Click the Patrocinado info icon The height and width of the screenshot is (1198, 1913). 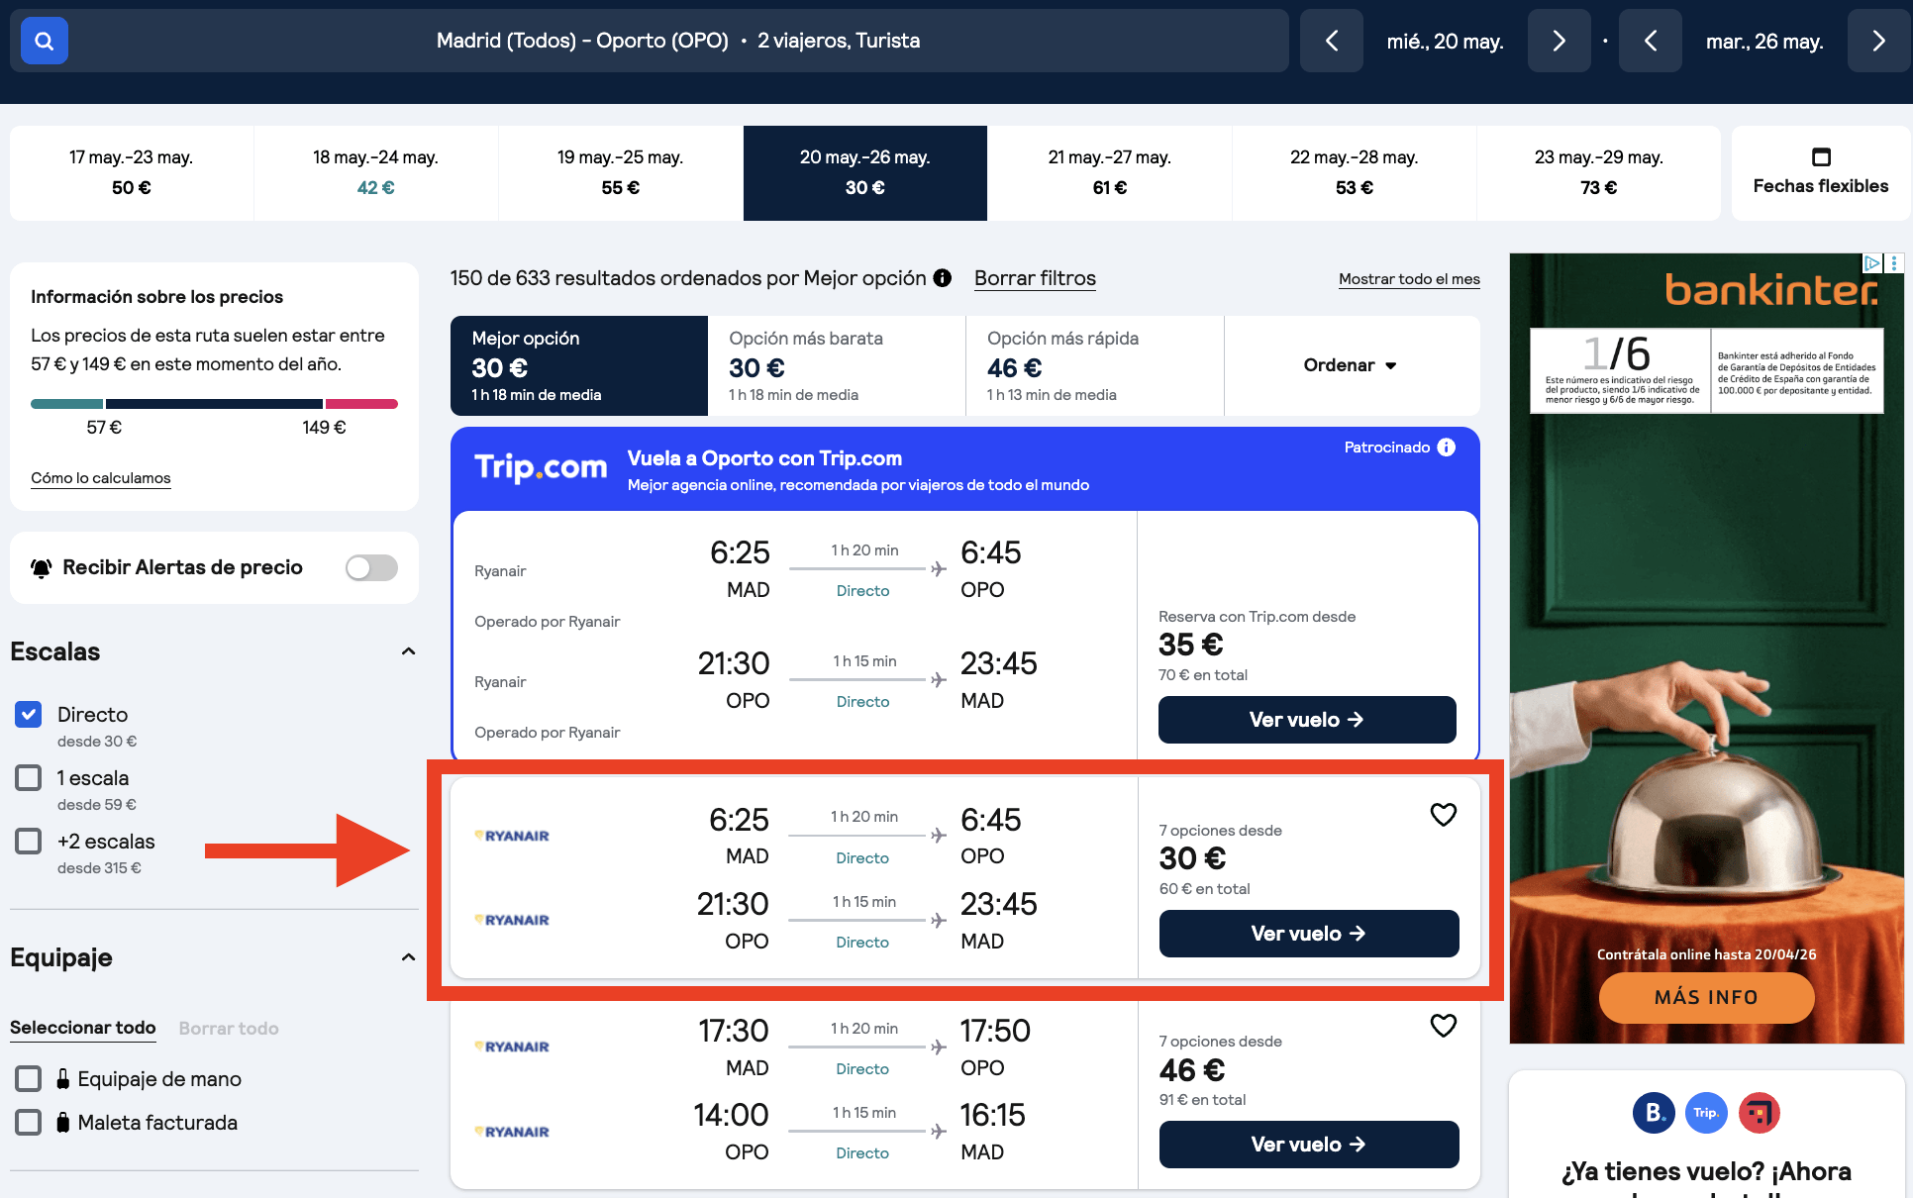tap(1447, 448)
